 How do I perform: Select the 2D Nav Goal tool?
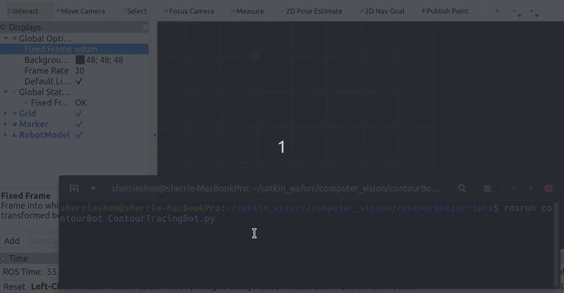[x=382, y=11]
